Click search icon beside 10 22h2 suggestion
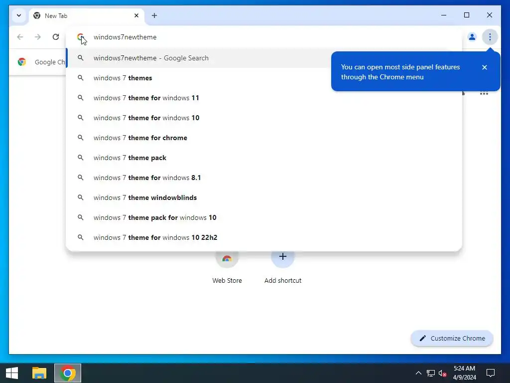This screenshot has width=510, height=383. click(x=80, y=237)
